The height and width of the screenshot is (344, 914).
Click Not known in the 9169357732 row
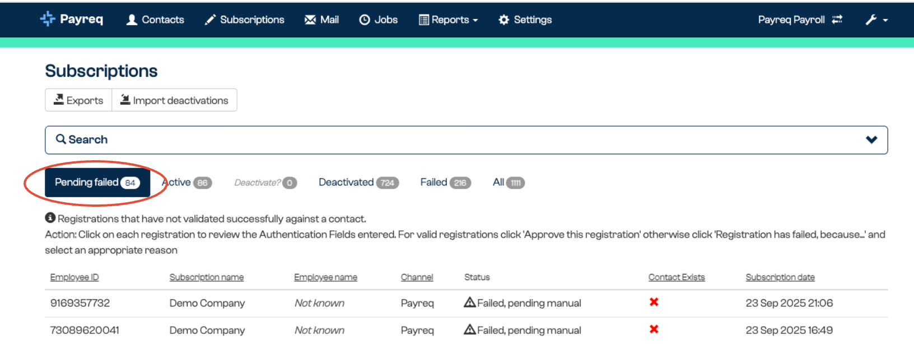click(319, 303)
